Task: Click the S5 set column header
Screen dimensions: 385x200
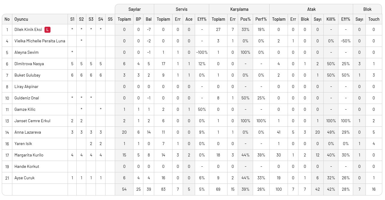Action: point(110,19)
